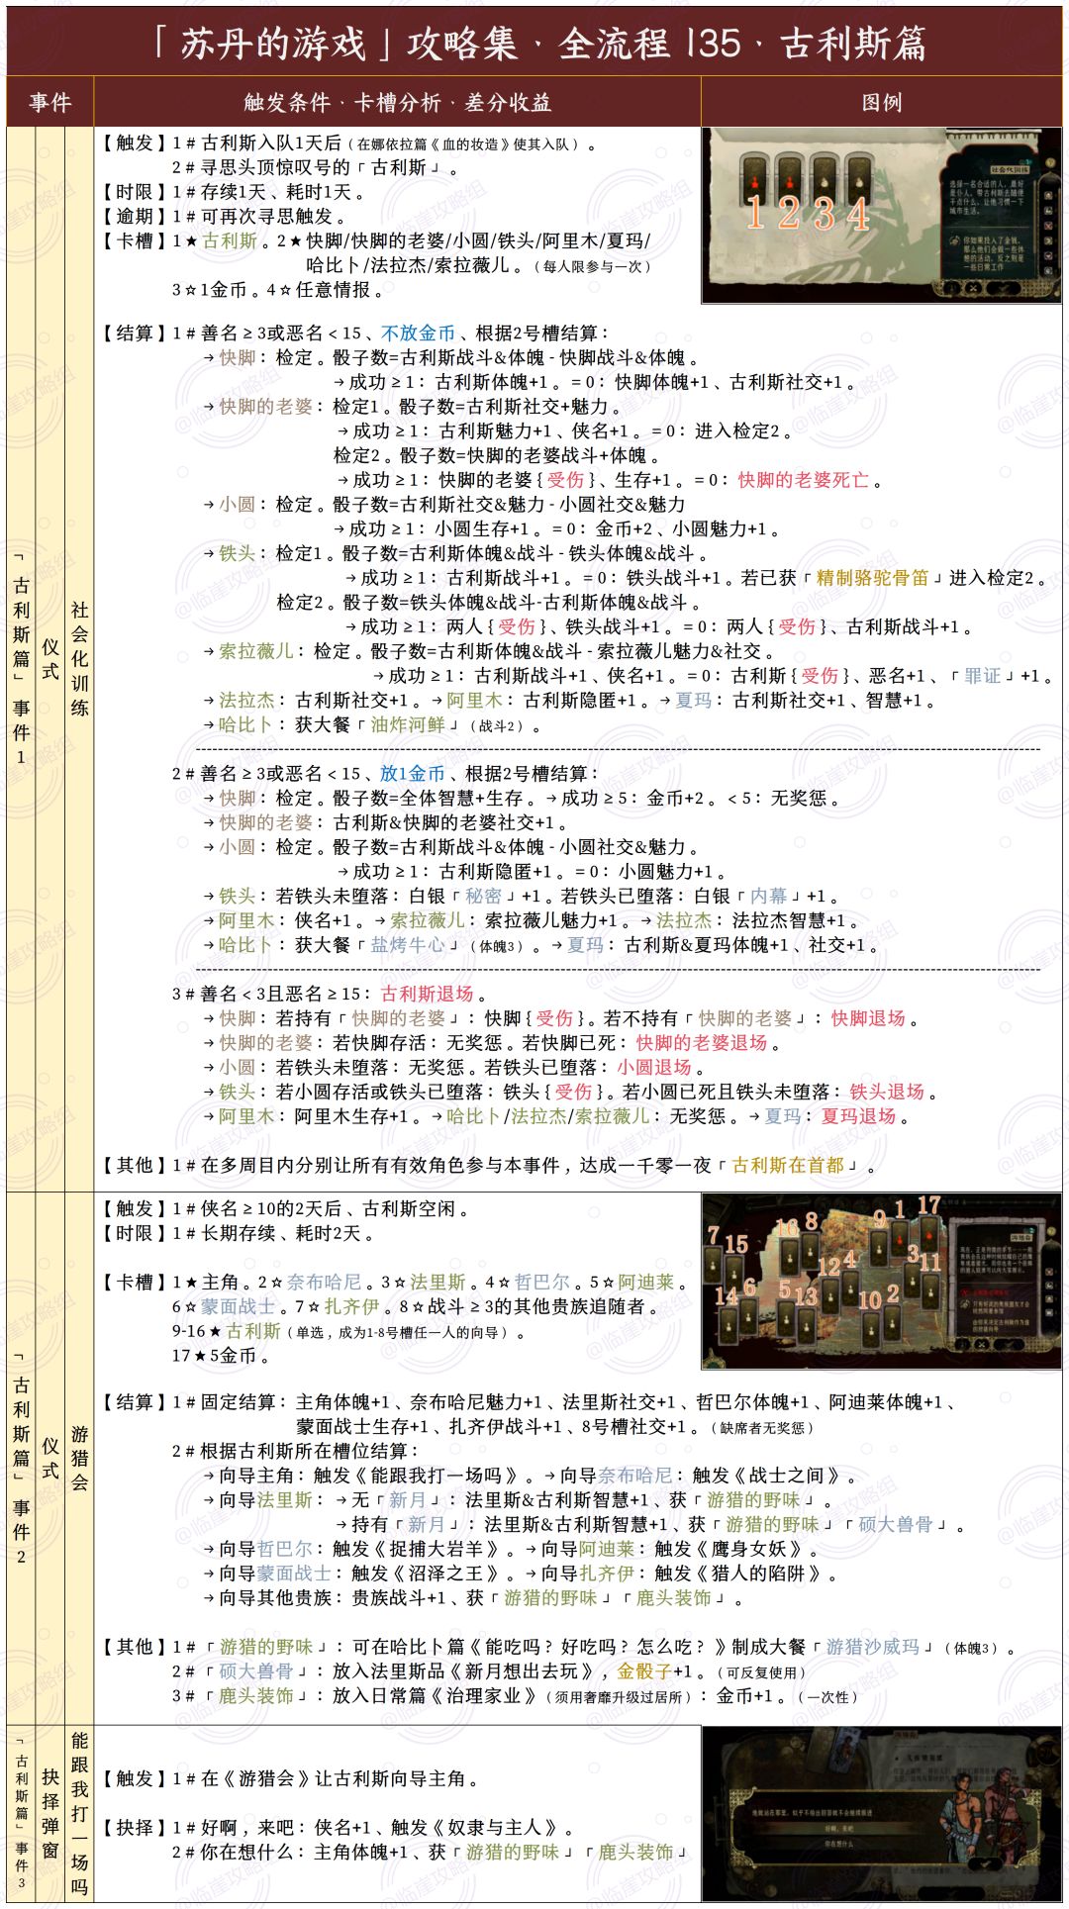
Task: Select card slot numbered 17 in the Hunting Party screenshot
Action: click(x=929, y=1235)
